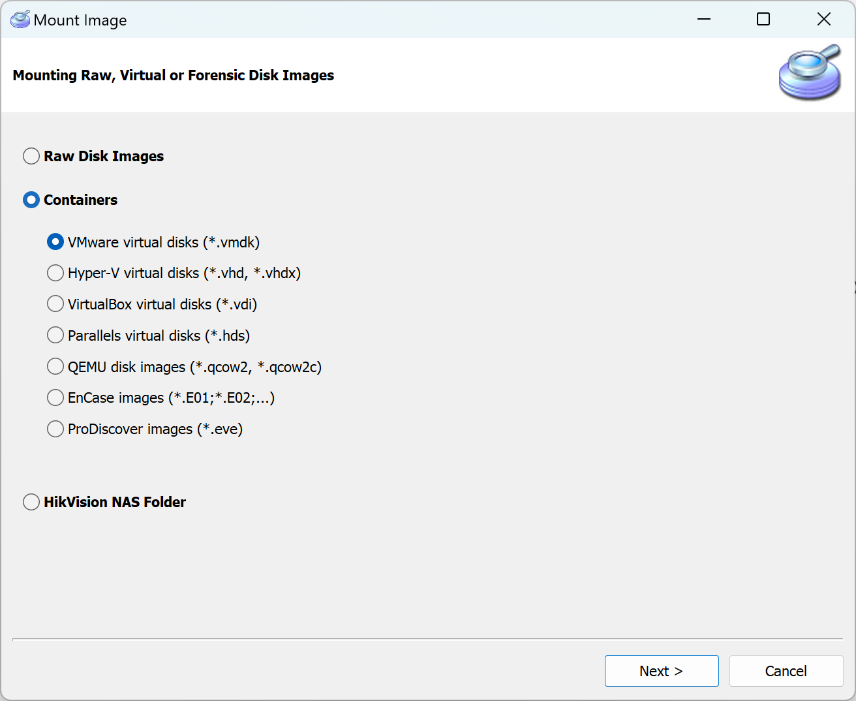Select Parallels virtual disks (*.hds)
Image resolution: width=856 pixels, height=701 pixels.
(55, 335)
